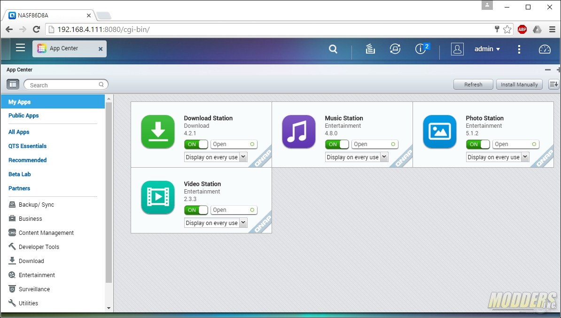The width and height of the screenshot is (561, 318).
Task: Click the QTS search magnifier icon
Action: [333, 49]
